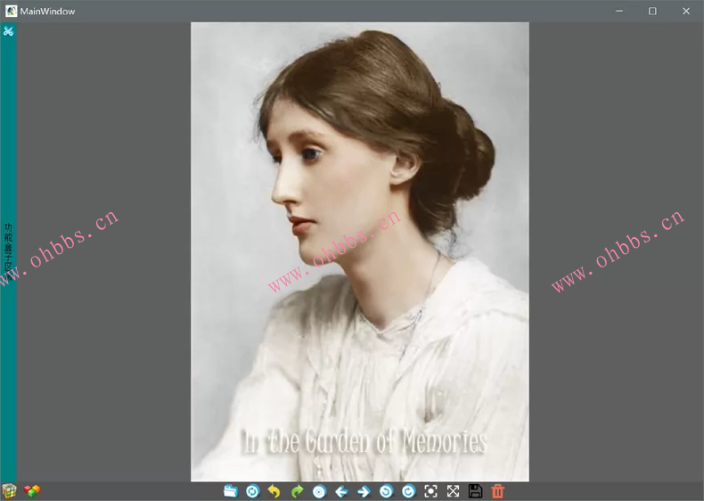This screenshot has height=501, width=704.
Task: Click the colorful blocks icon at bottom left
Action: [32, 491]
